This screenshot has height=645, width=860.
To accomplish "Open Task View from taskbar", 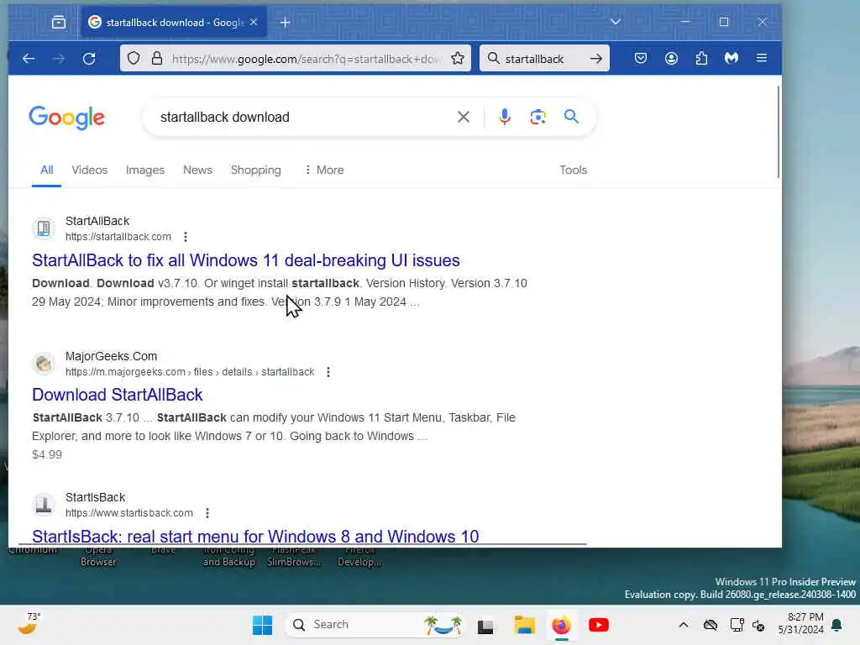I will 485,626.
